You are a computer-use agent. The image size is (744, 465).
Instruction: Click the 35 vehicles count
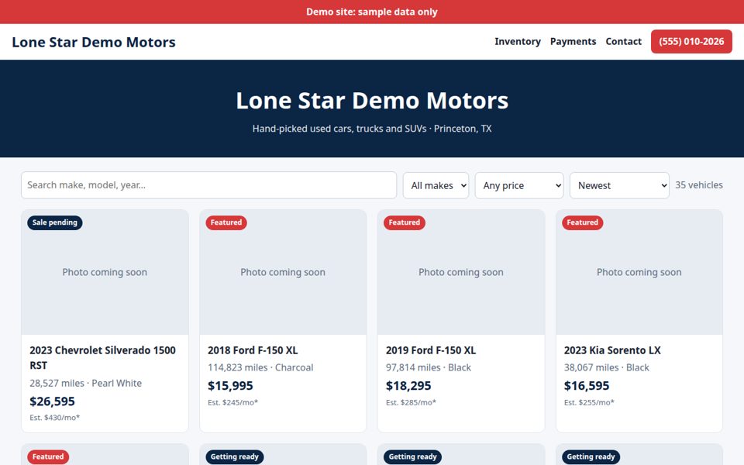[699, 185]
